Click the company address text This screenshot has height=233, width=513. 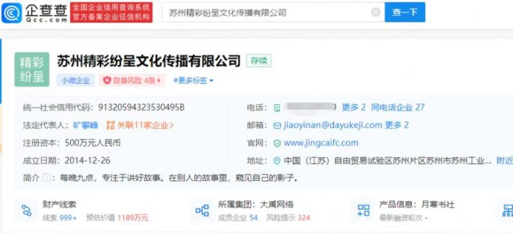tap(387, 160)
